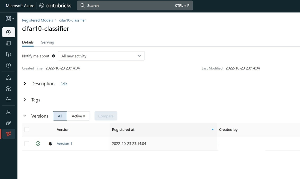Click the Created by column header
Image resolution: width=300 pixels, height=179 pixels.
228,129
